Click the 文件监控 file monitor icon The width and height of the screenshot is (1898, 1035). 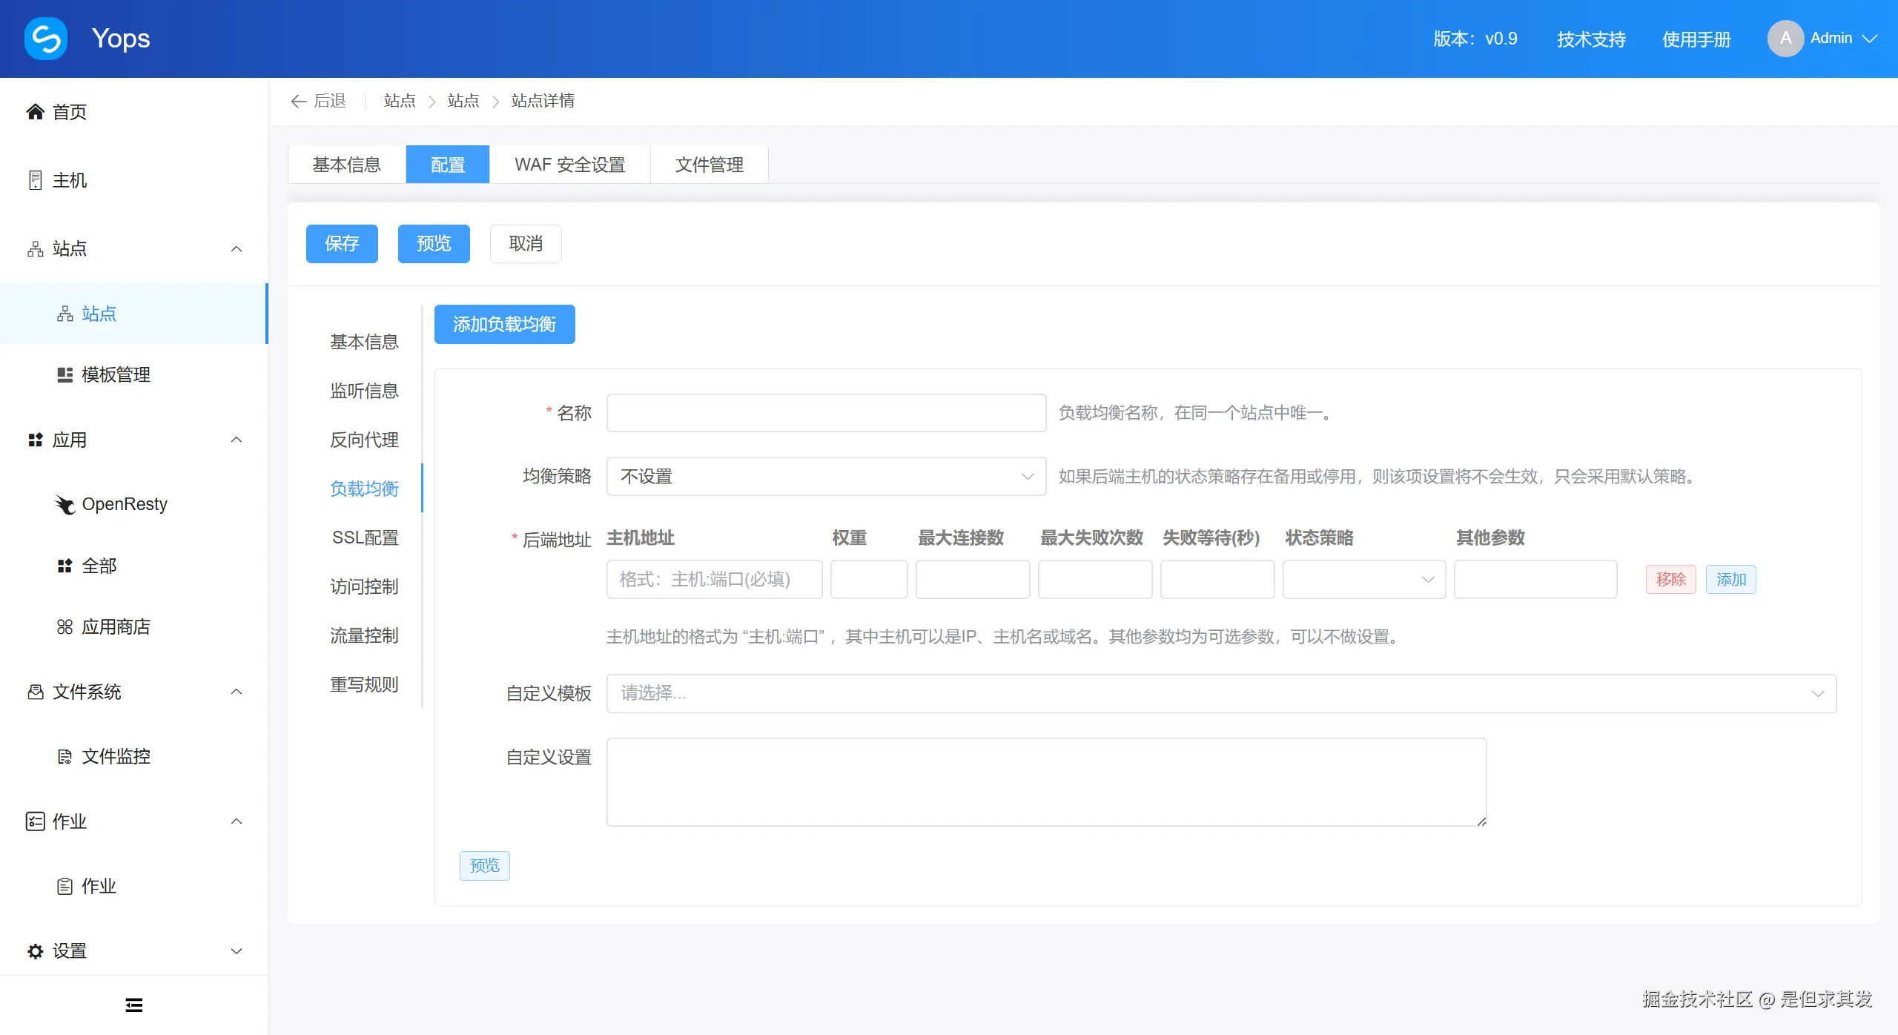[x=65, y=756]
